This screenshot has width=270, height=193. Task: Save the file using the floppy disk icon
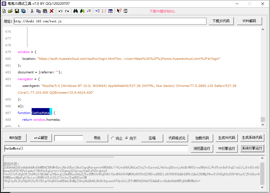click(17, 11)
